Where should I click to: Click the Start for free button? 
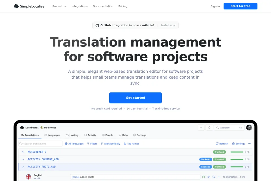click(x=241, y=6)
